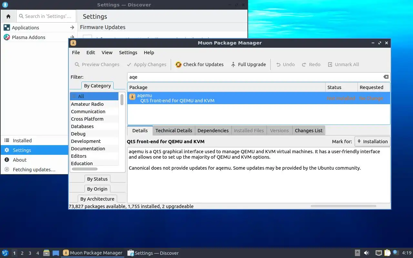Click the volume icon in system tray

(x=367, y=253)
